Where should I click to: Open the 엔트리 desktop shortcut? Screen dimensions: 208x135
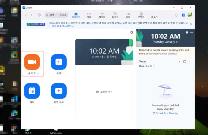click(x=28, y=132)
